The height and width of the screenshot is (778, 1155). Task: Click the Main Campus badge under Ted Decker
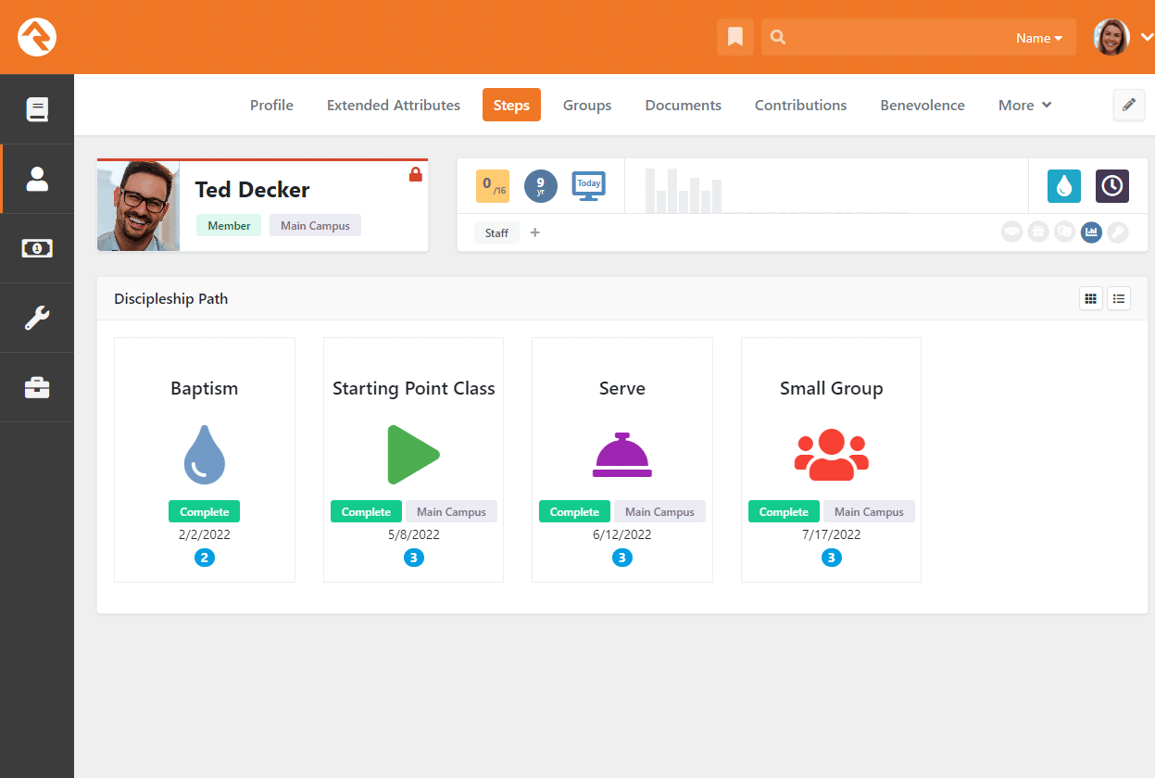(315, 225)
